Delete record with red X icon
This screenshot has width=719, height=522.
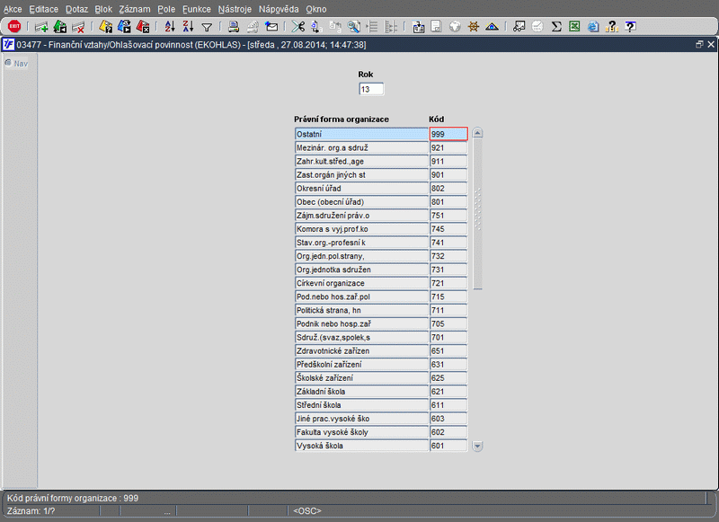(x=78, y=27)
